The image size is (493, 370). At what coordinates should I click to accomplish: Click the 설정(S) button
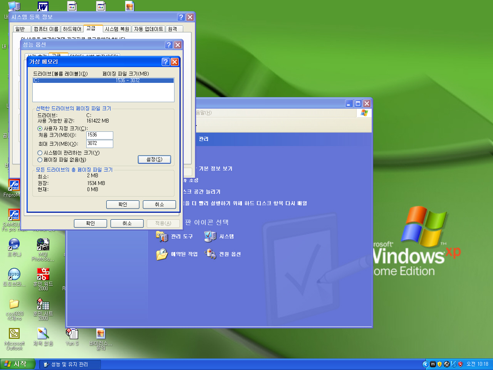(x=154, y=160)
